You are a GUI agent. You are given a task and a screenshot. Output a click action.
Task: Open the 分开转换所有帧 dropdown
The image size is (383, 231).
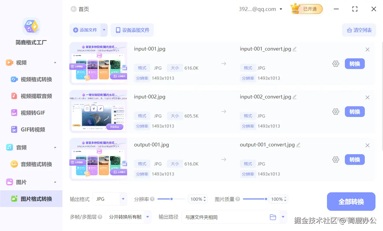(128, 217)
